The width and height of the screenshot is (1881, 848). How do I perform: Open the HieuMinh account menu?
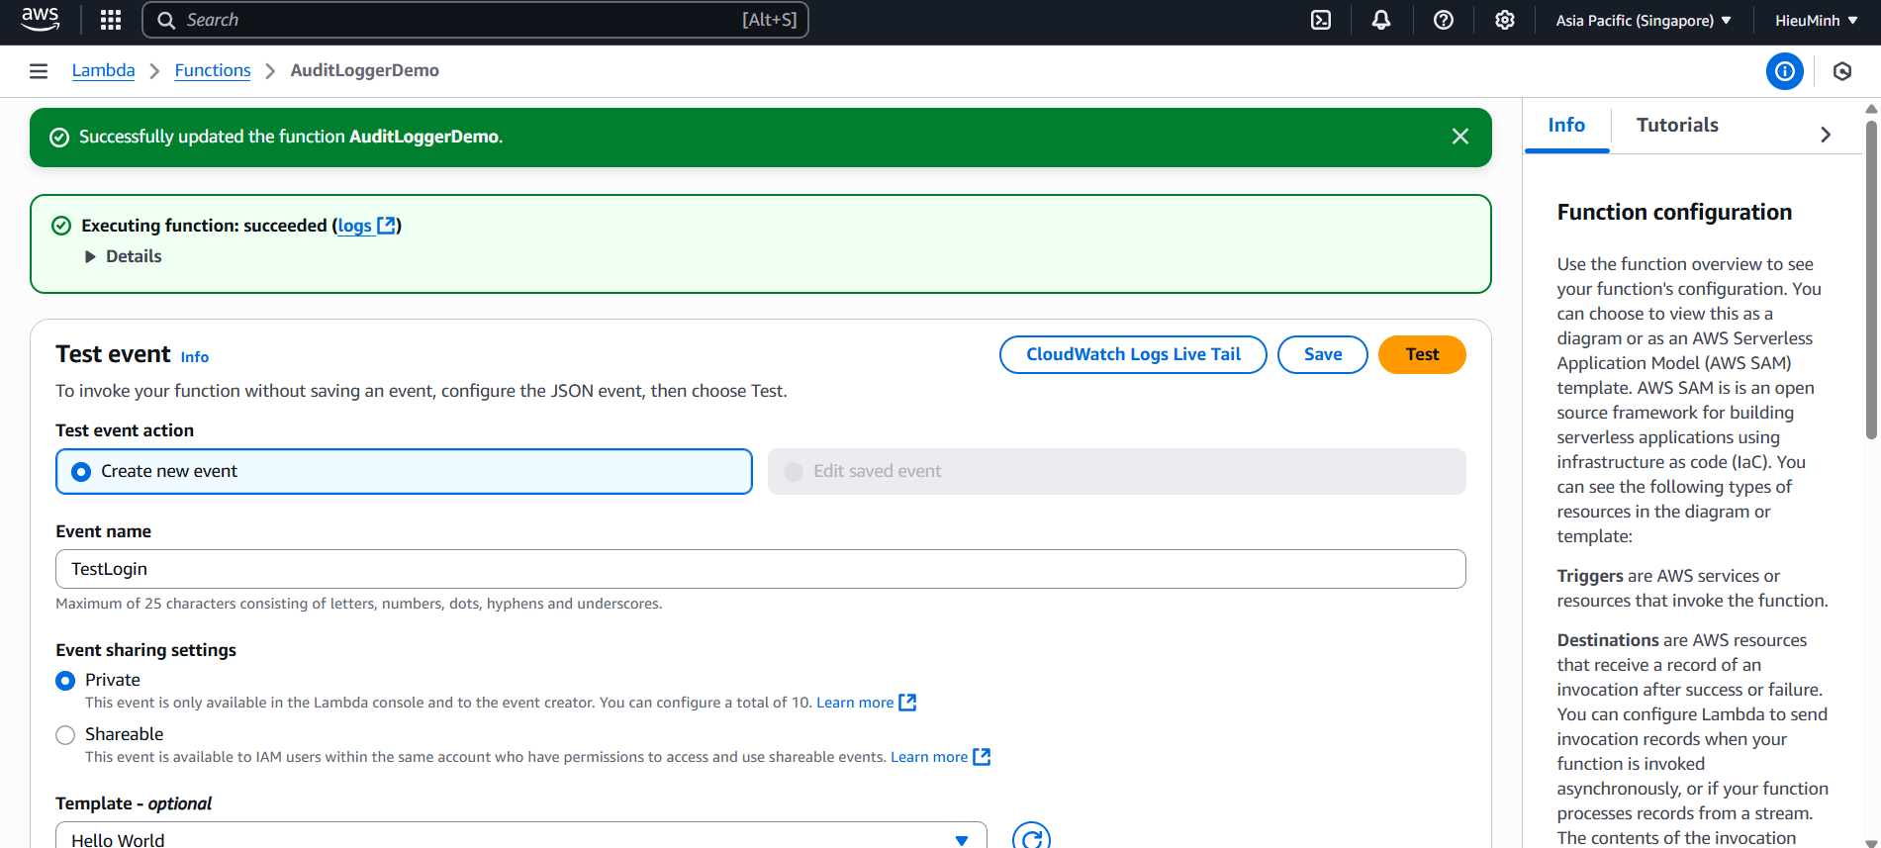click(1817, 20)
